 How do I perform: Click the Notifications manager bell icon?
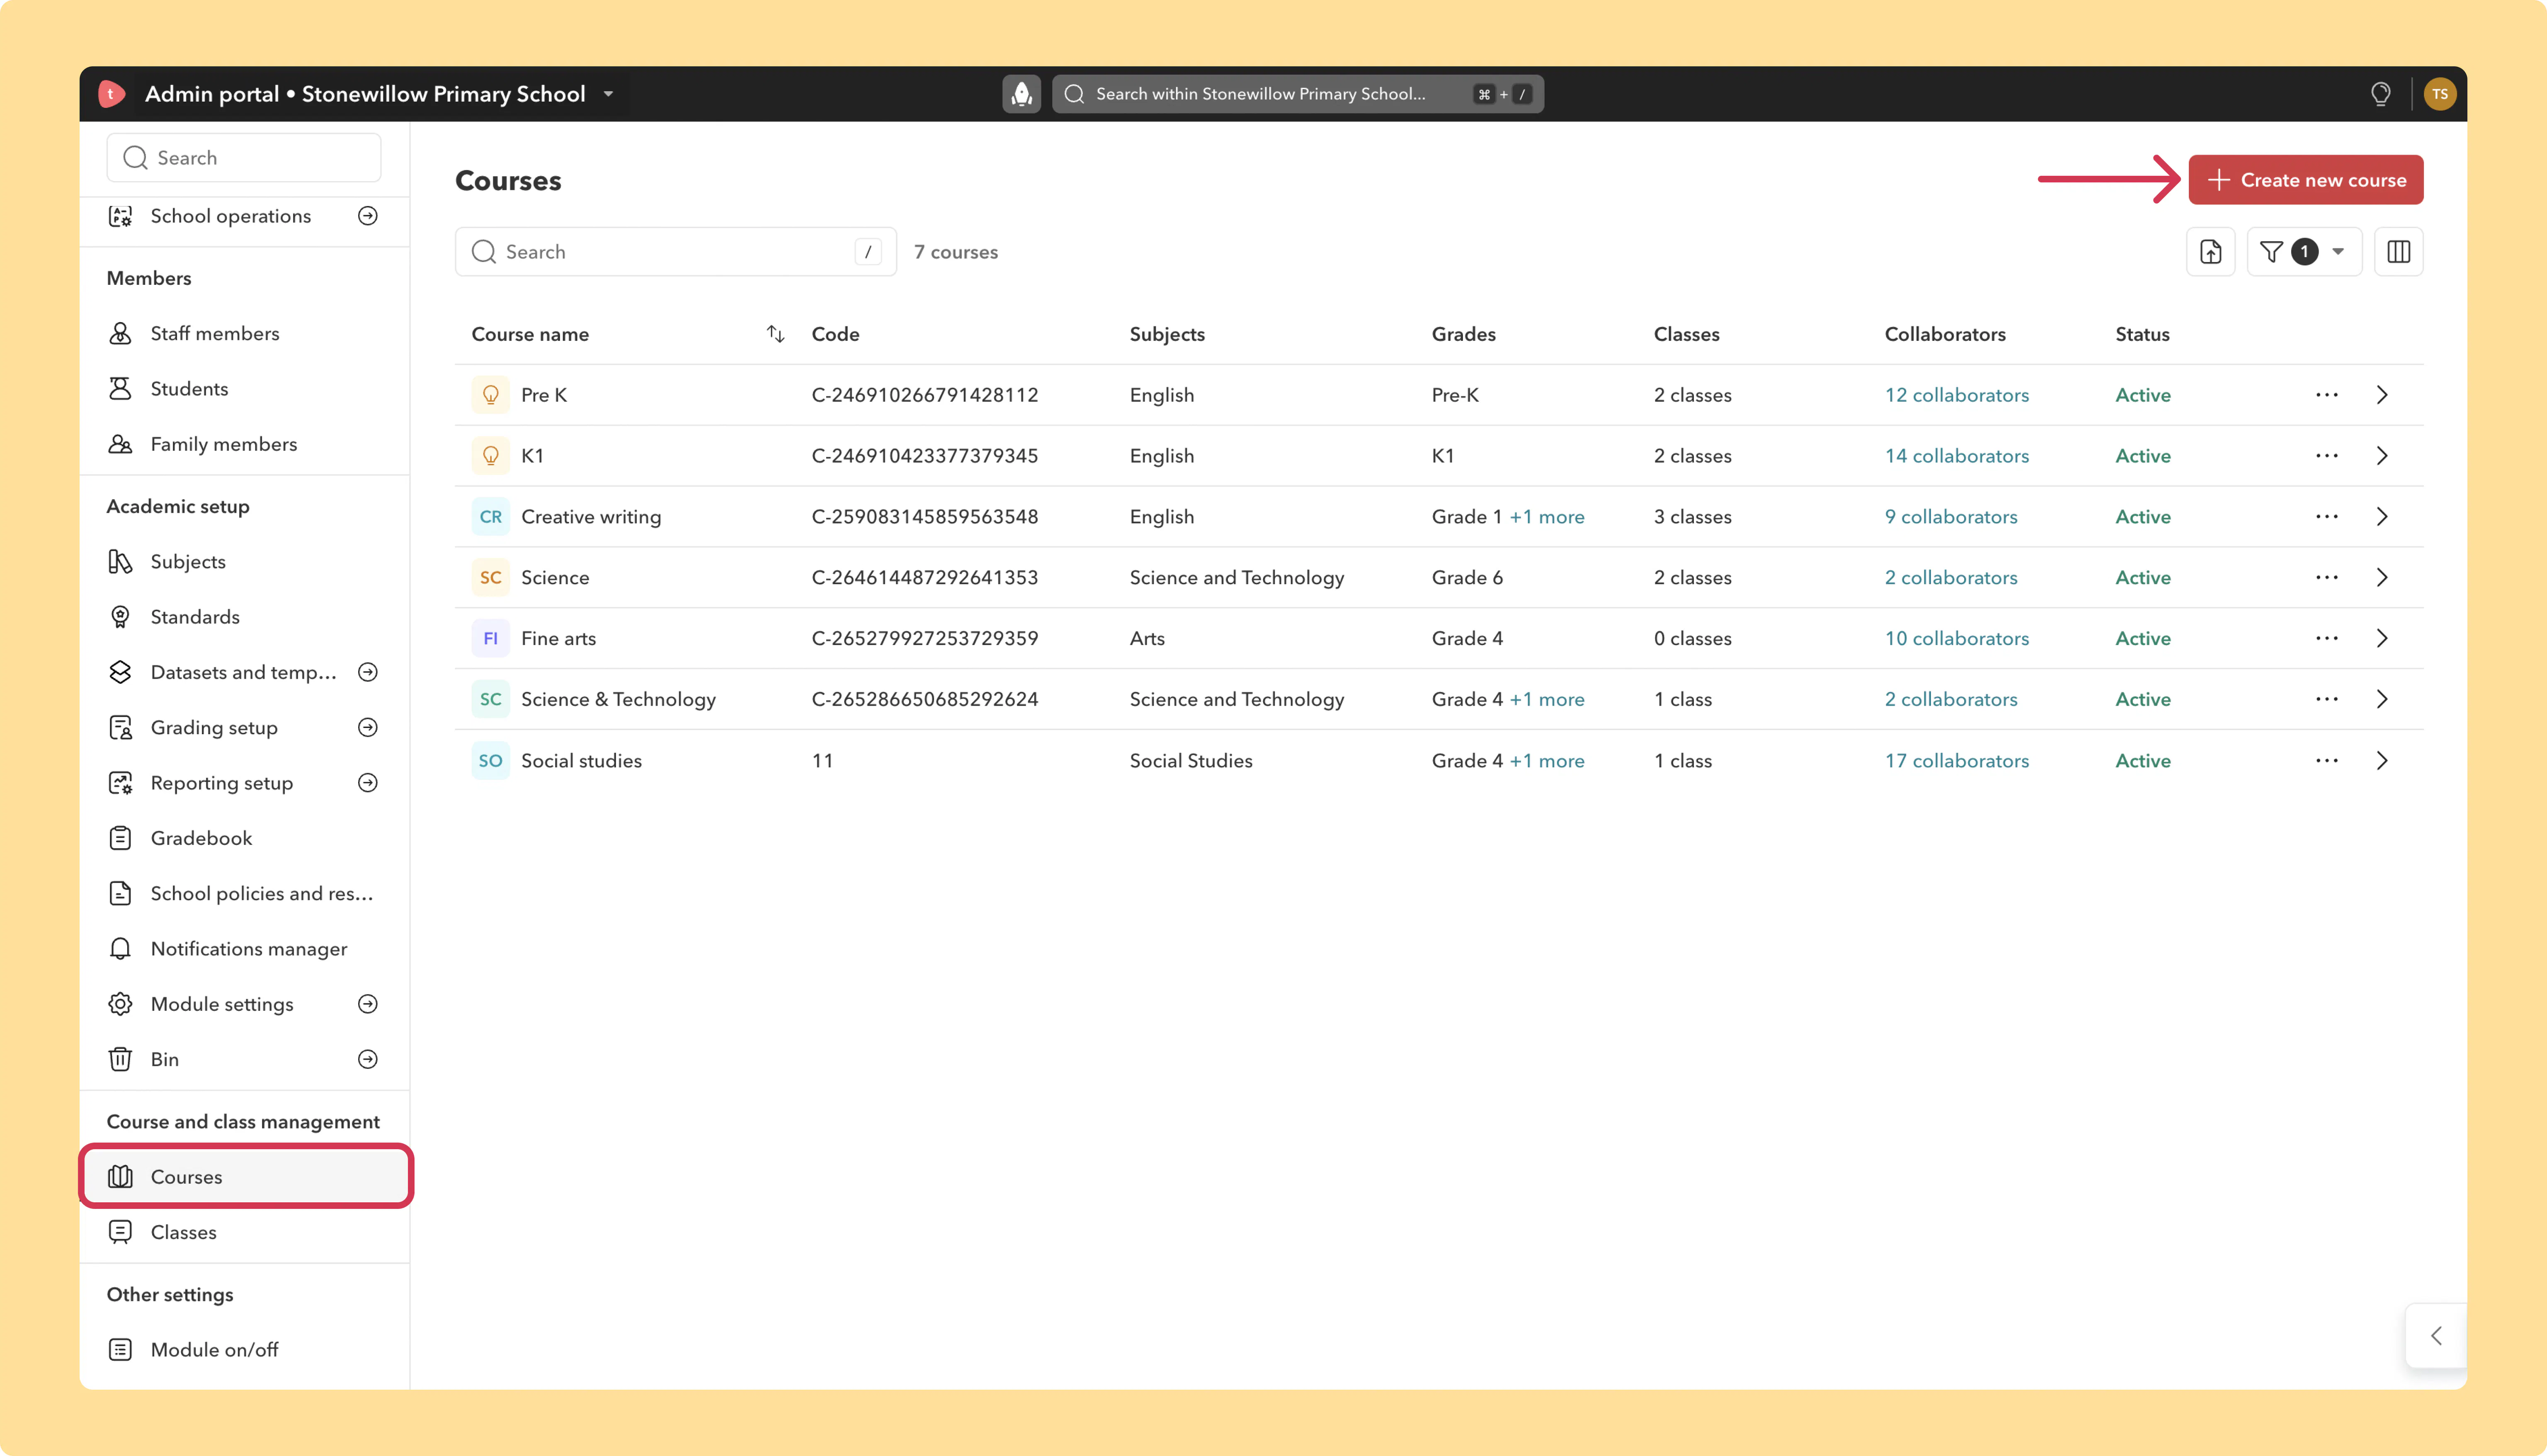[120, 949]
